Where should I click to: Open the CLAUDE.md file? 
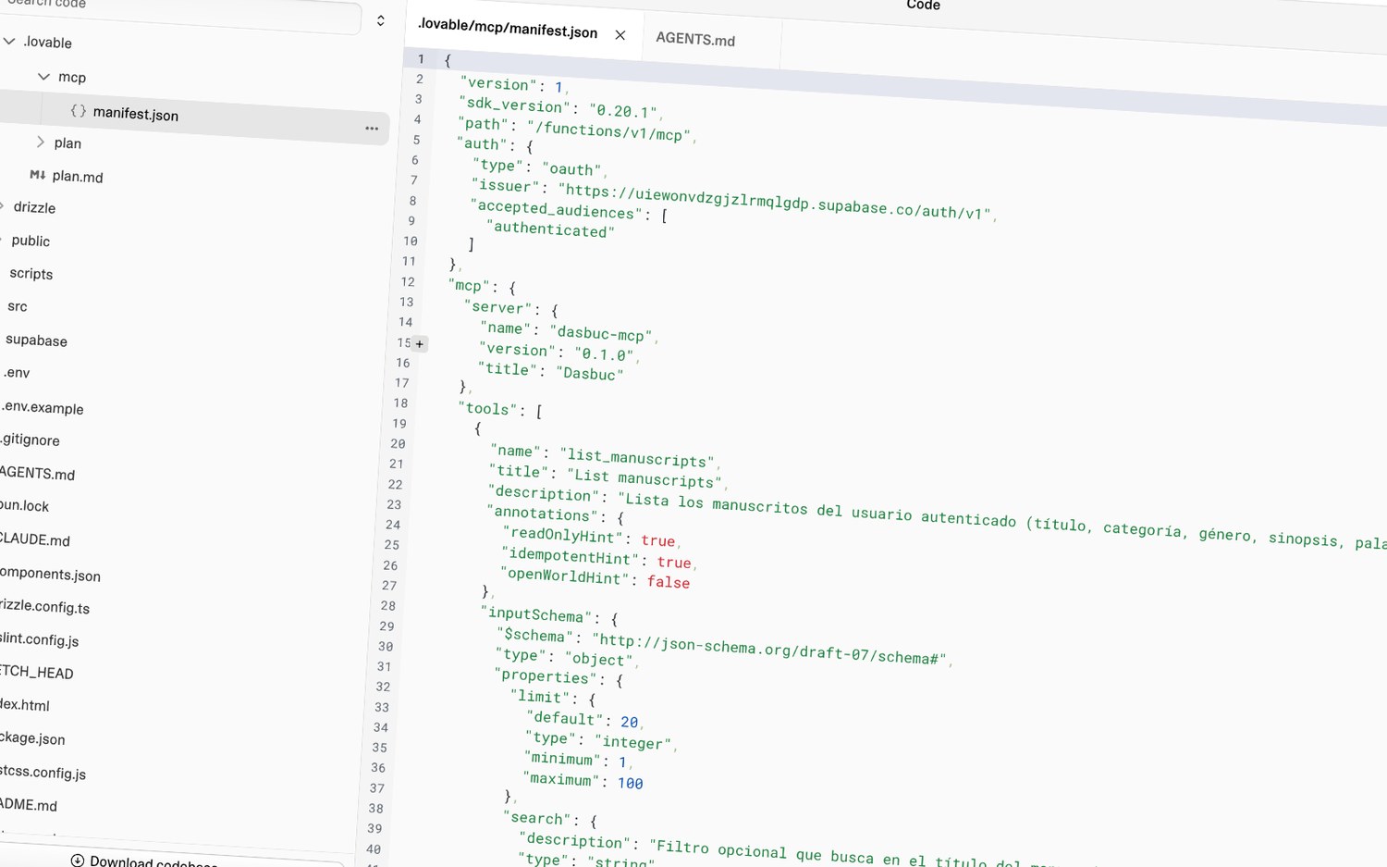(35, 539)
